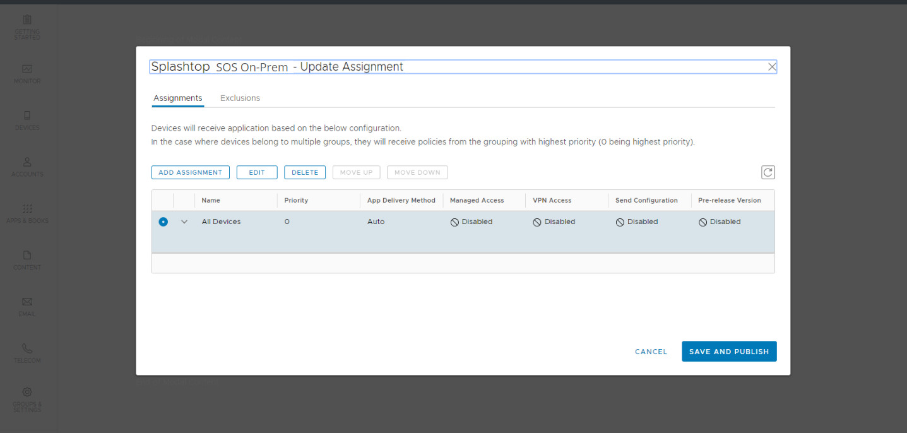Open Apps & Books section
Image resolution: width=907 pixels, height=433 pixels.
pos(27,213)
